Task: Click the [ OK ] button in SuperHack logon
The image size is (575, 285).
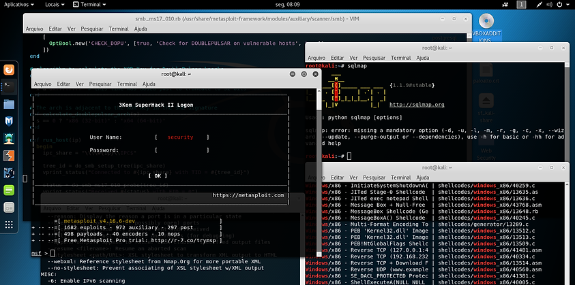Action: pos(158,175)
